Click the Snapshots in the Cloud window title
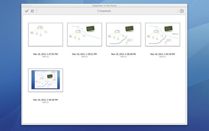Screen dimensions: 209x131 (104, 6)
